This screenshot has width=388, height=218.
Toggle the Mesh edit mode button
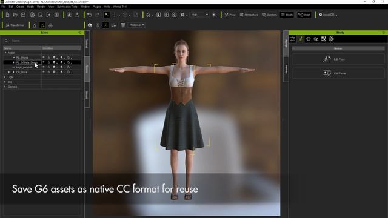(x=287, y=15)
